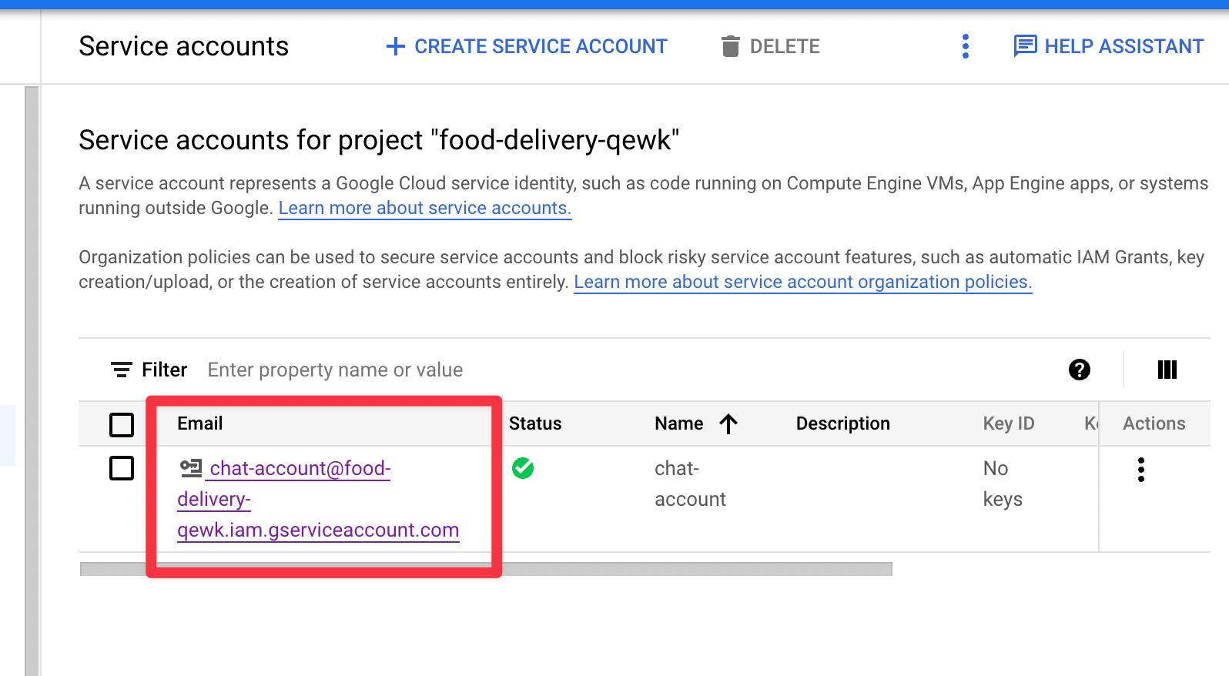This screenshot has height=676, width=1229.
Task: Open the column display options icon
Action: pos(1167,370)
